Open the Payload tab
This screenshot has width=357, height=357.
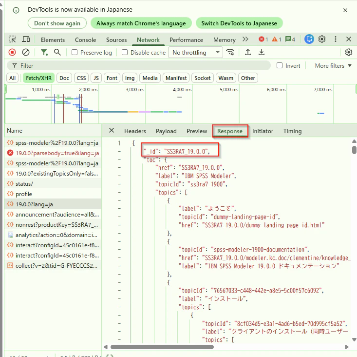[166, 131]
